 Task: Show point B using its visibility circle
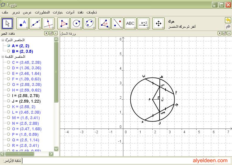[8, 51]
